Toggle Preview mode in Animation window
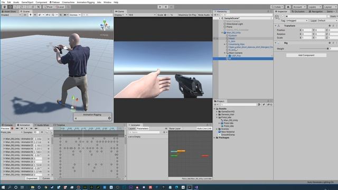 click(x=5, y=128)
